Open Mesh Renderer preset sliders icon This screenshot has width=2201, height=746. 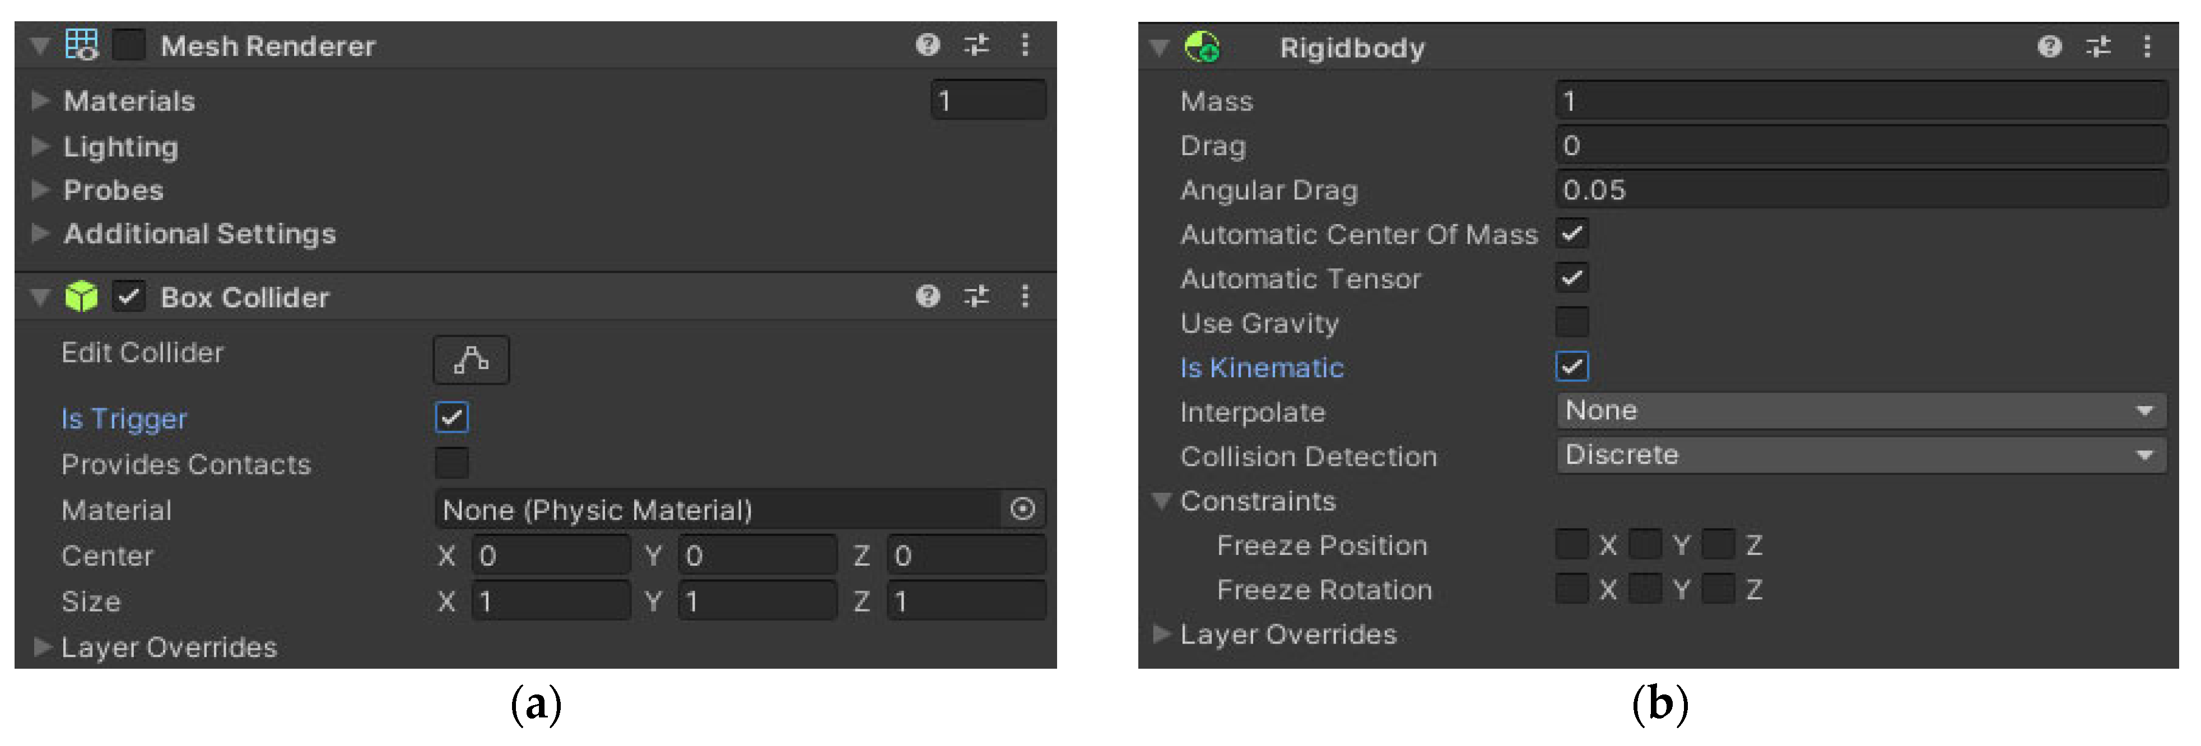click(x=976, y=44)
